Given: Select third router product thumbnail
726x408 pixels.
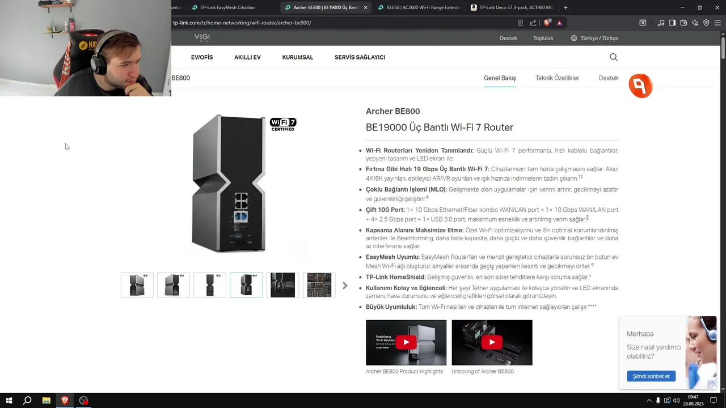Looking at the screenshot, I should pos(210,285).
